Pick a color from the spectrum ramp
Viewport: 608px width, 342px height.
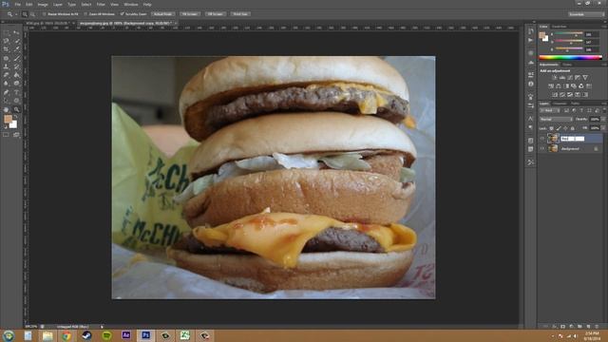pyautogui.click(x=570, y=58)
